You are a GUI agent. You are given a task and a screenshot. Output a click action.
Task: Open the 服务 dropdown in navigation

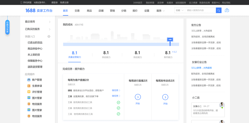click(x=161, y=11)
